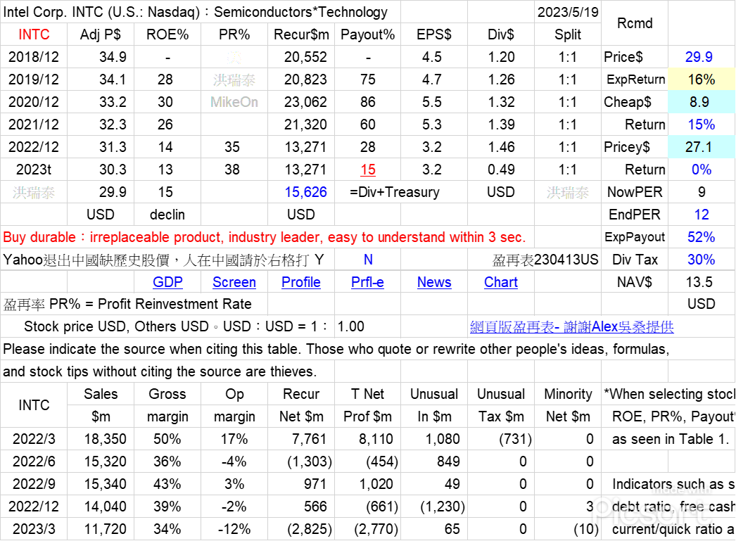Open the Profile link
The image size is (736, 541).
pyautogui.click(x=301, y=282)
